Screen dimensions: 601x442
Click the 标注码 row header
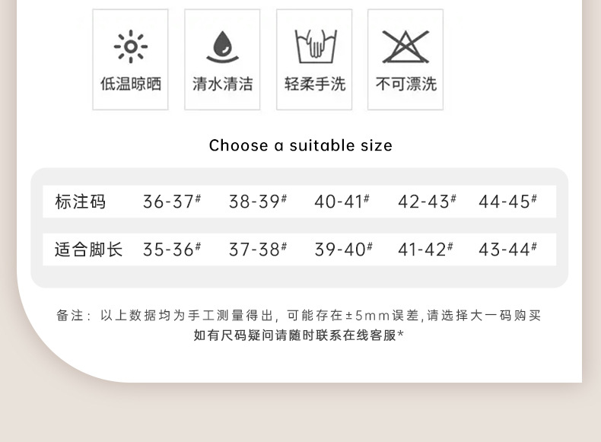point(80,202)
